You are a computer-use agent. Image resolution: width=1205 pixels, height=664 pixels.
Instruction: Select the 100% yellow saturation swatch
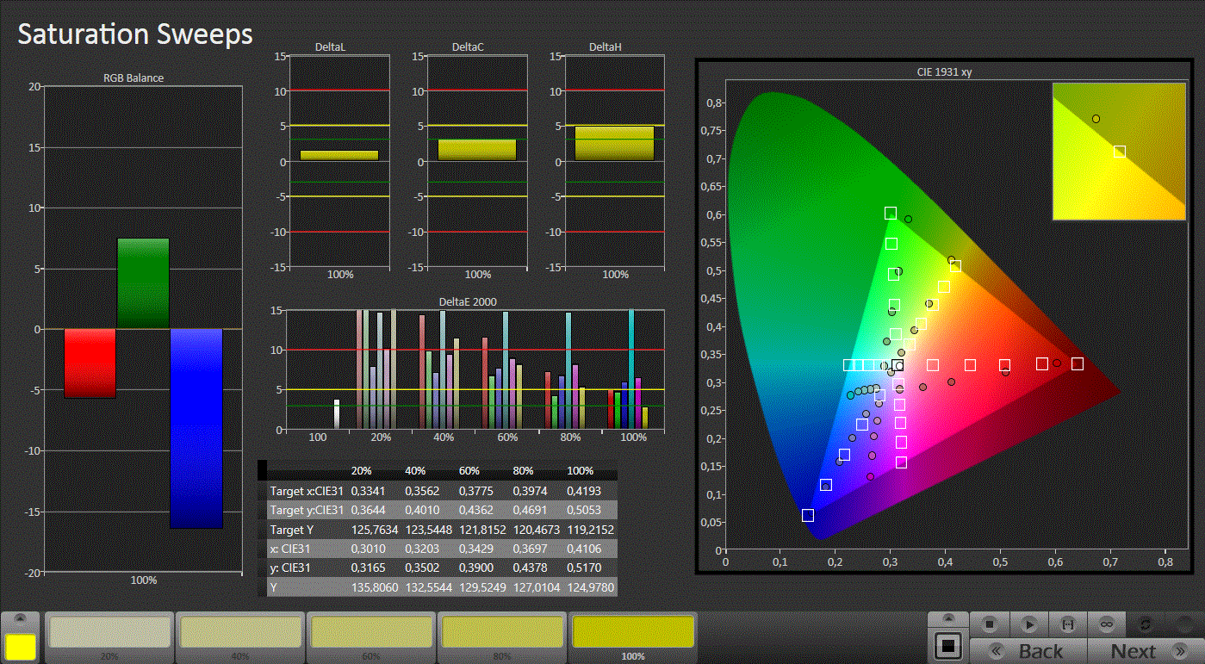coord(633,633)
